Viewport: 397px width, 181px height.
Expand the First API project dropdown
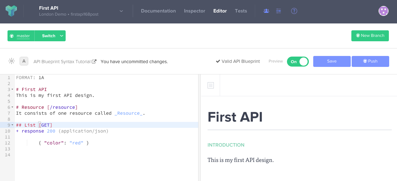[x=121, y=11]
